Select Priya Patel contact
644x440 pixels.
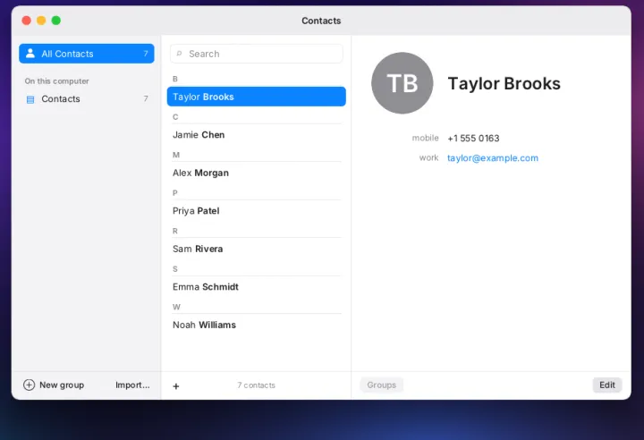[x=257, y=211]
